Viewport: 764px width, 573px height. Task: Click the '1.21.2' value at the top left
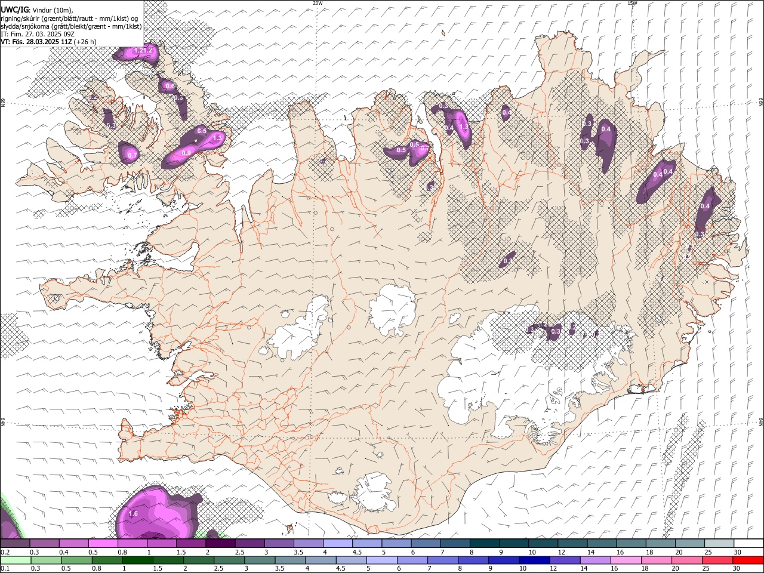pos(143,51)
